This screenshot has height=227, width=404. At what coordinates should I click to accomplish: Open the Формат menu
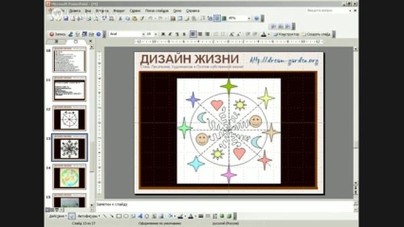[119, 11]
